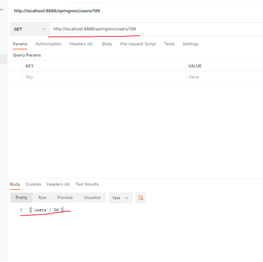Switch to the Authorization tab

[x=48, y=44]
